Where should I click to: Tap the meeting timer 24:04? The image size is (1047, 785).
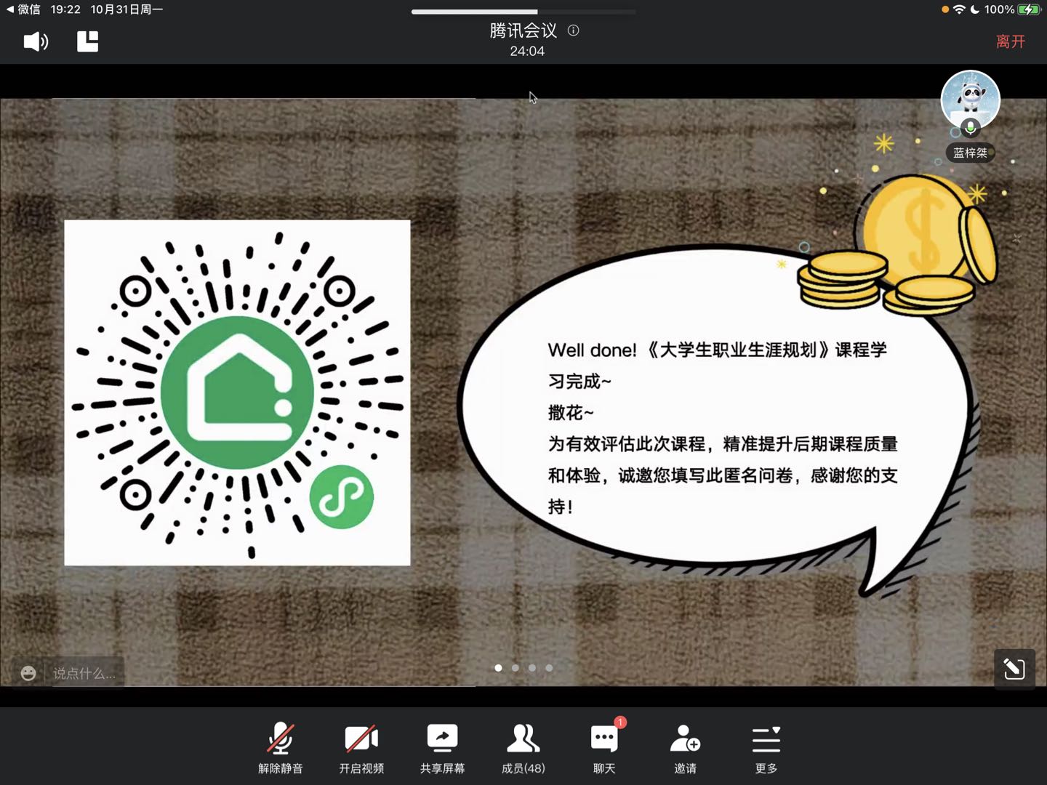pos(527,51)
